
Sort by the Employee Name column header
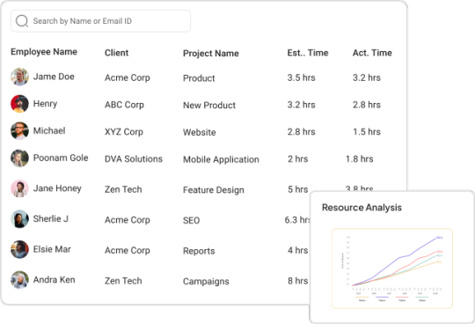[x=44, y=52]
